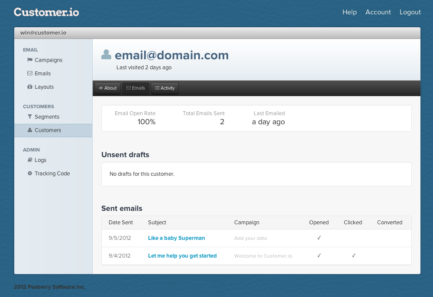Open Emails via the envelope icon
433x297 pixels.
tap(29, 74)
